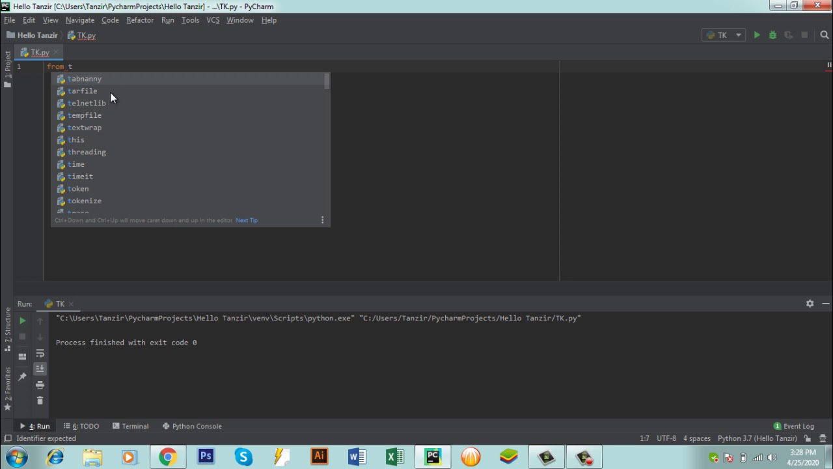Toggle scroll to end in Run panel
833x469 pixels.
click(x=40, y=369)
